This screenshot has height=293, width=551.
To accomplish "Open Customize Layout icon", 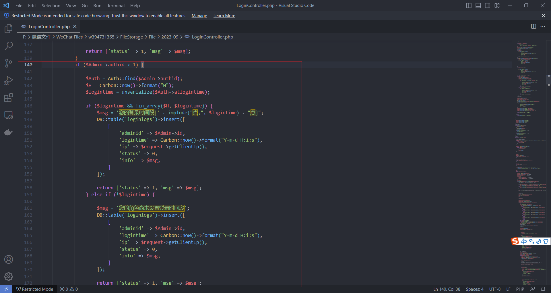I will [497, 5].
